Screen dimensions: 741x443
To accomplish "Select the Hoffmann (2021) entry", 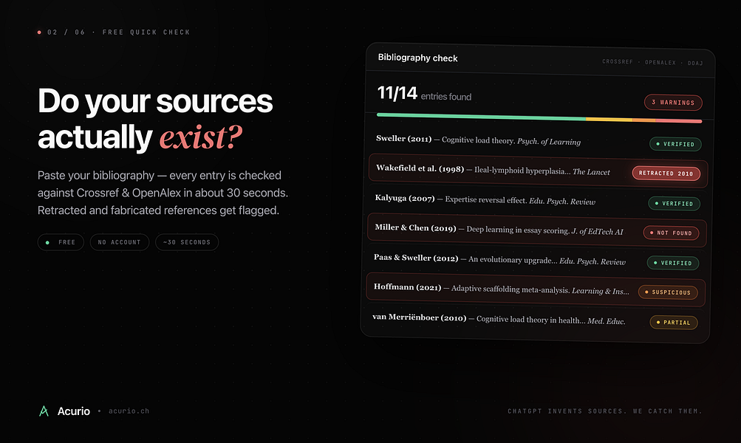I will coord(536,289).
